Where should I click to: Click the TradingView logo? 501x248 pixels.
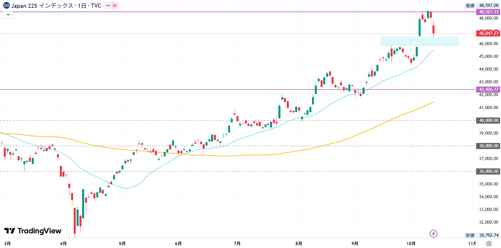33,231
